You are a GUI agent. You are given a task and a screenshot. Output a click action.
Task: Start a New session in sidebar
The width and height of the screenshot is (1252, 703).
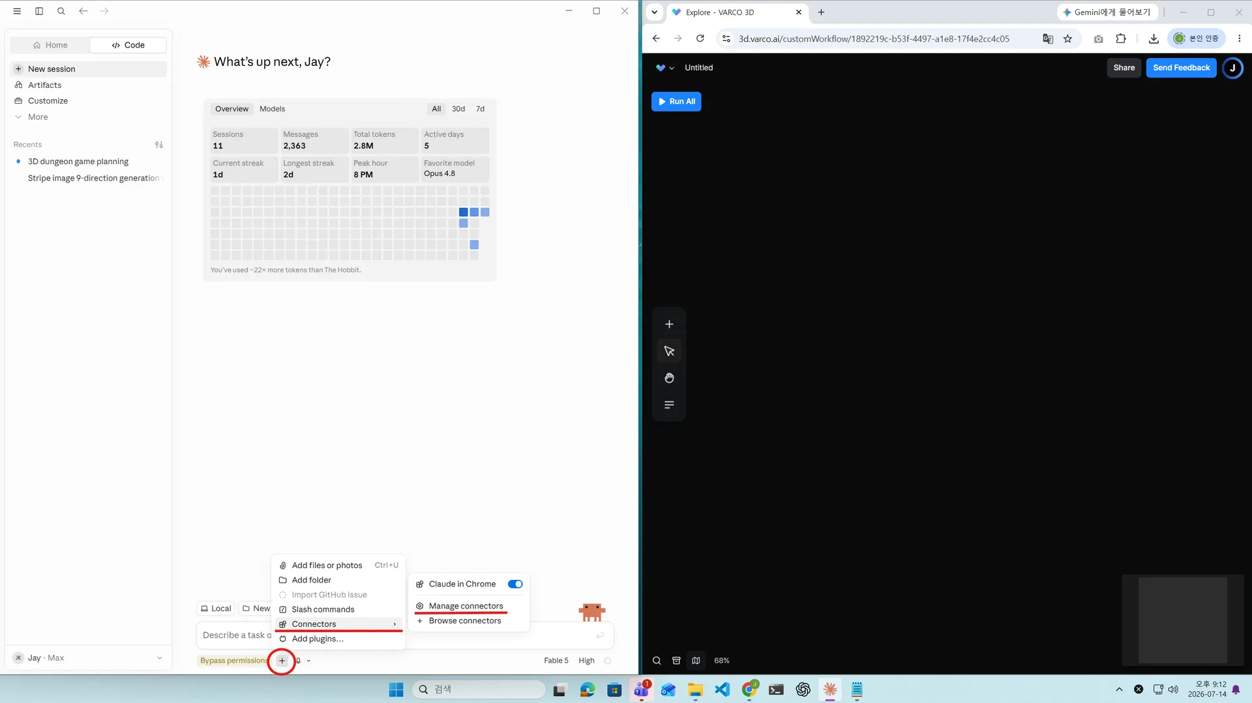click(88, 69)
